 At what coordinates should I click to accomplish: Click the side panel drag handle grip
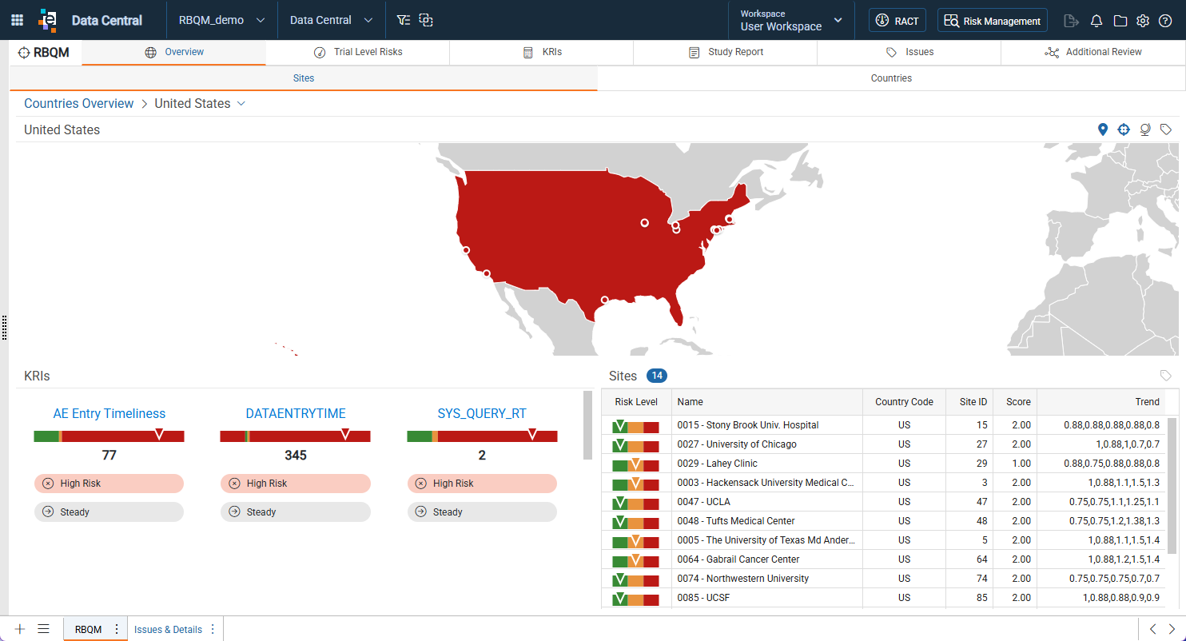pyautogui.click(x=5, y=327)
